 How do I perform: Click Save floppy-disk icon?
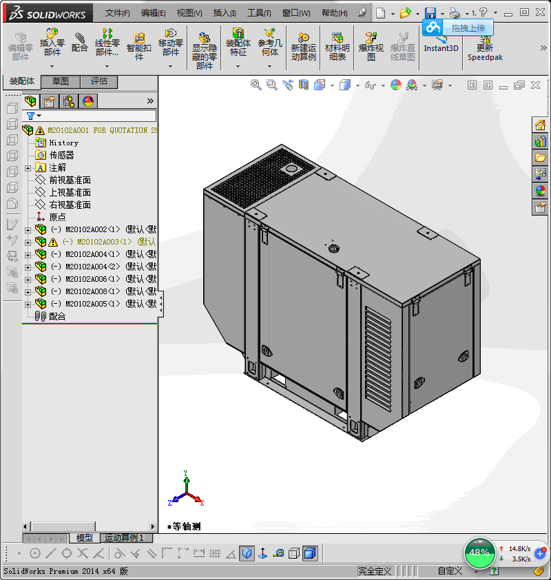pos(430,13)
